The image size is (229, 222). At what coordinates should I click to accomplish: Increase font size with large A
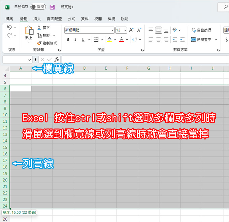point(131,30)
